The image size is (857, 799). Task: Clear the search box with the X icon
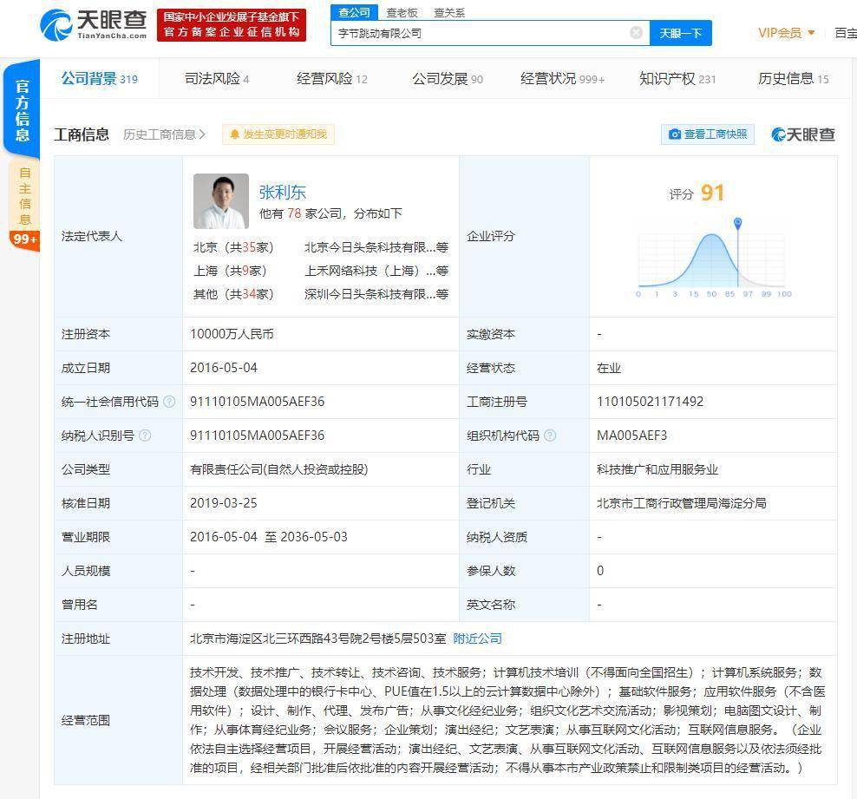636,33
